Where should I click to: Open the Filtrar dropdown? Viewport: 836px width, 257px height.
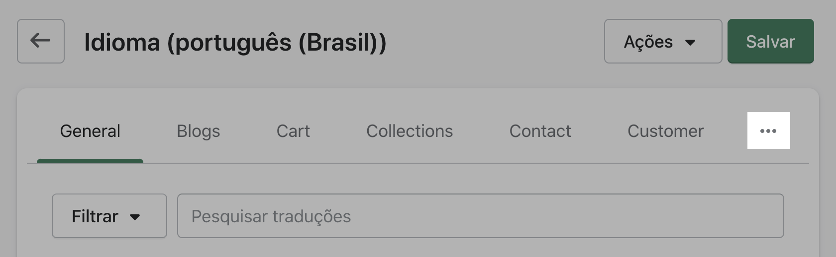tap(109, 216)
